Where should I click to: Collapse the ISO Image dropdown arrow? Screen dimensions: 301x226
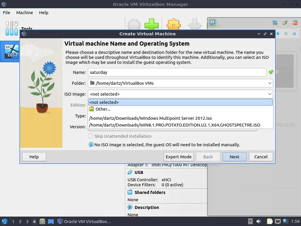pyautogui.click(x=270, y=94)
